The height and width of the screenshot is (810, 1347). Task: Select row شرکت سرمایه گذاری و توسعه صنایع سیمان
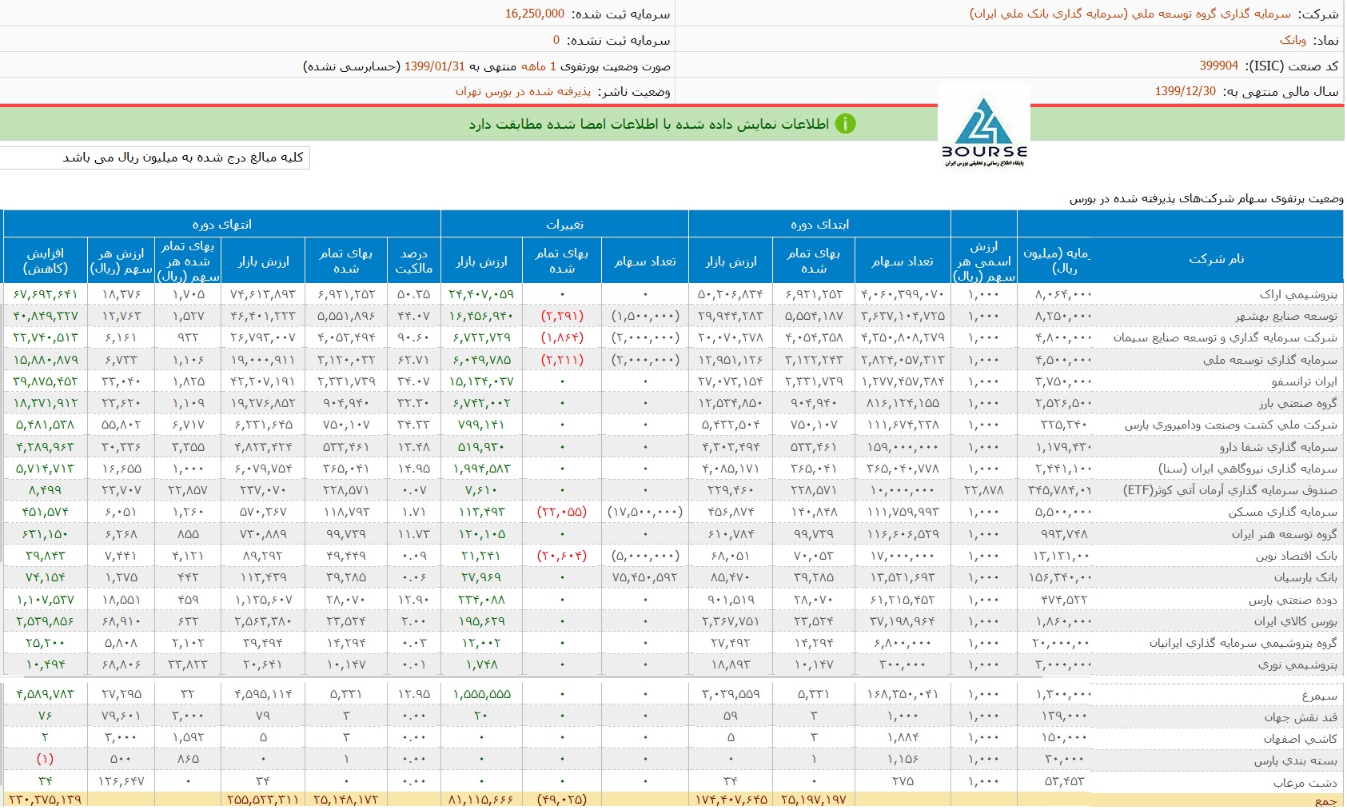(x=1225, y=338)
